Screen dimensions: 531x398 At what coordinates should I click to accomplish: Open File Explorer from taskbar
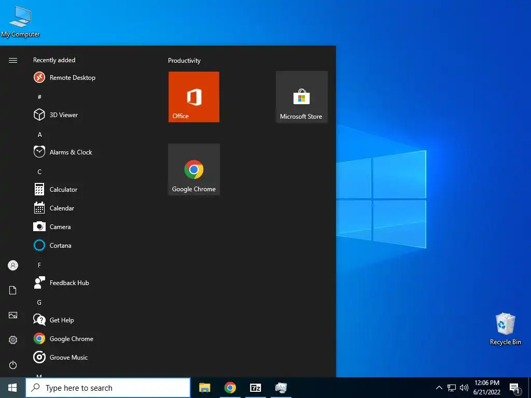pos(204,388)
